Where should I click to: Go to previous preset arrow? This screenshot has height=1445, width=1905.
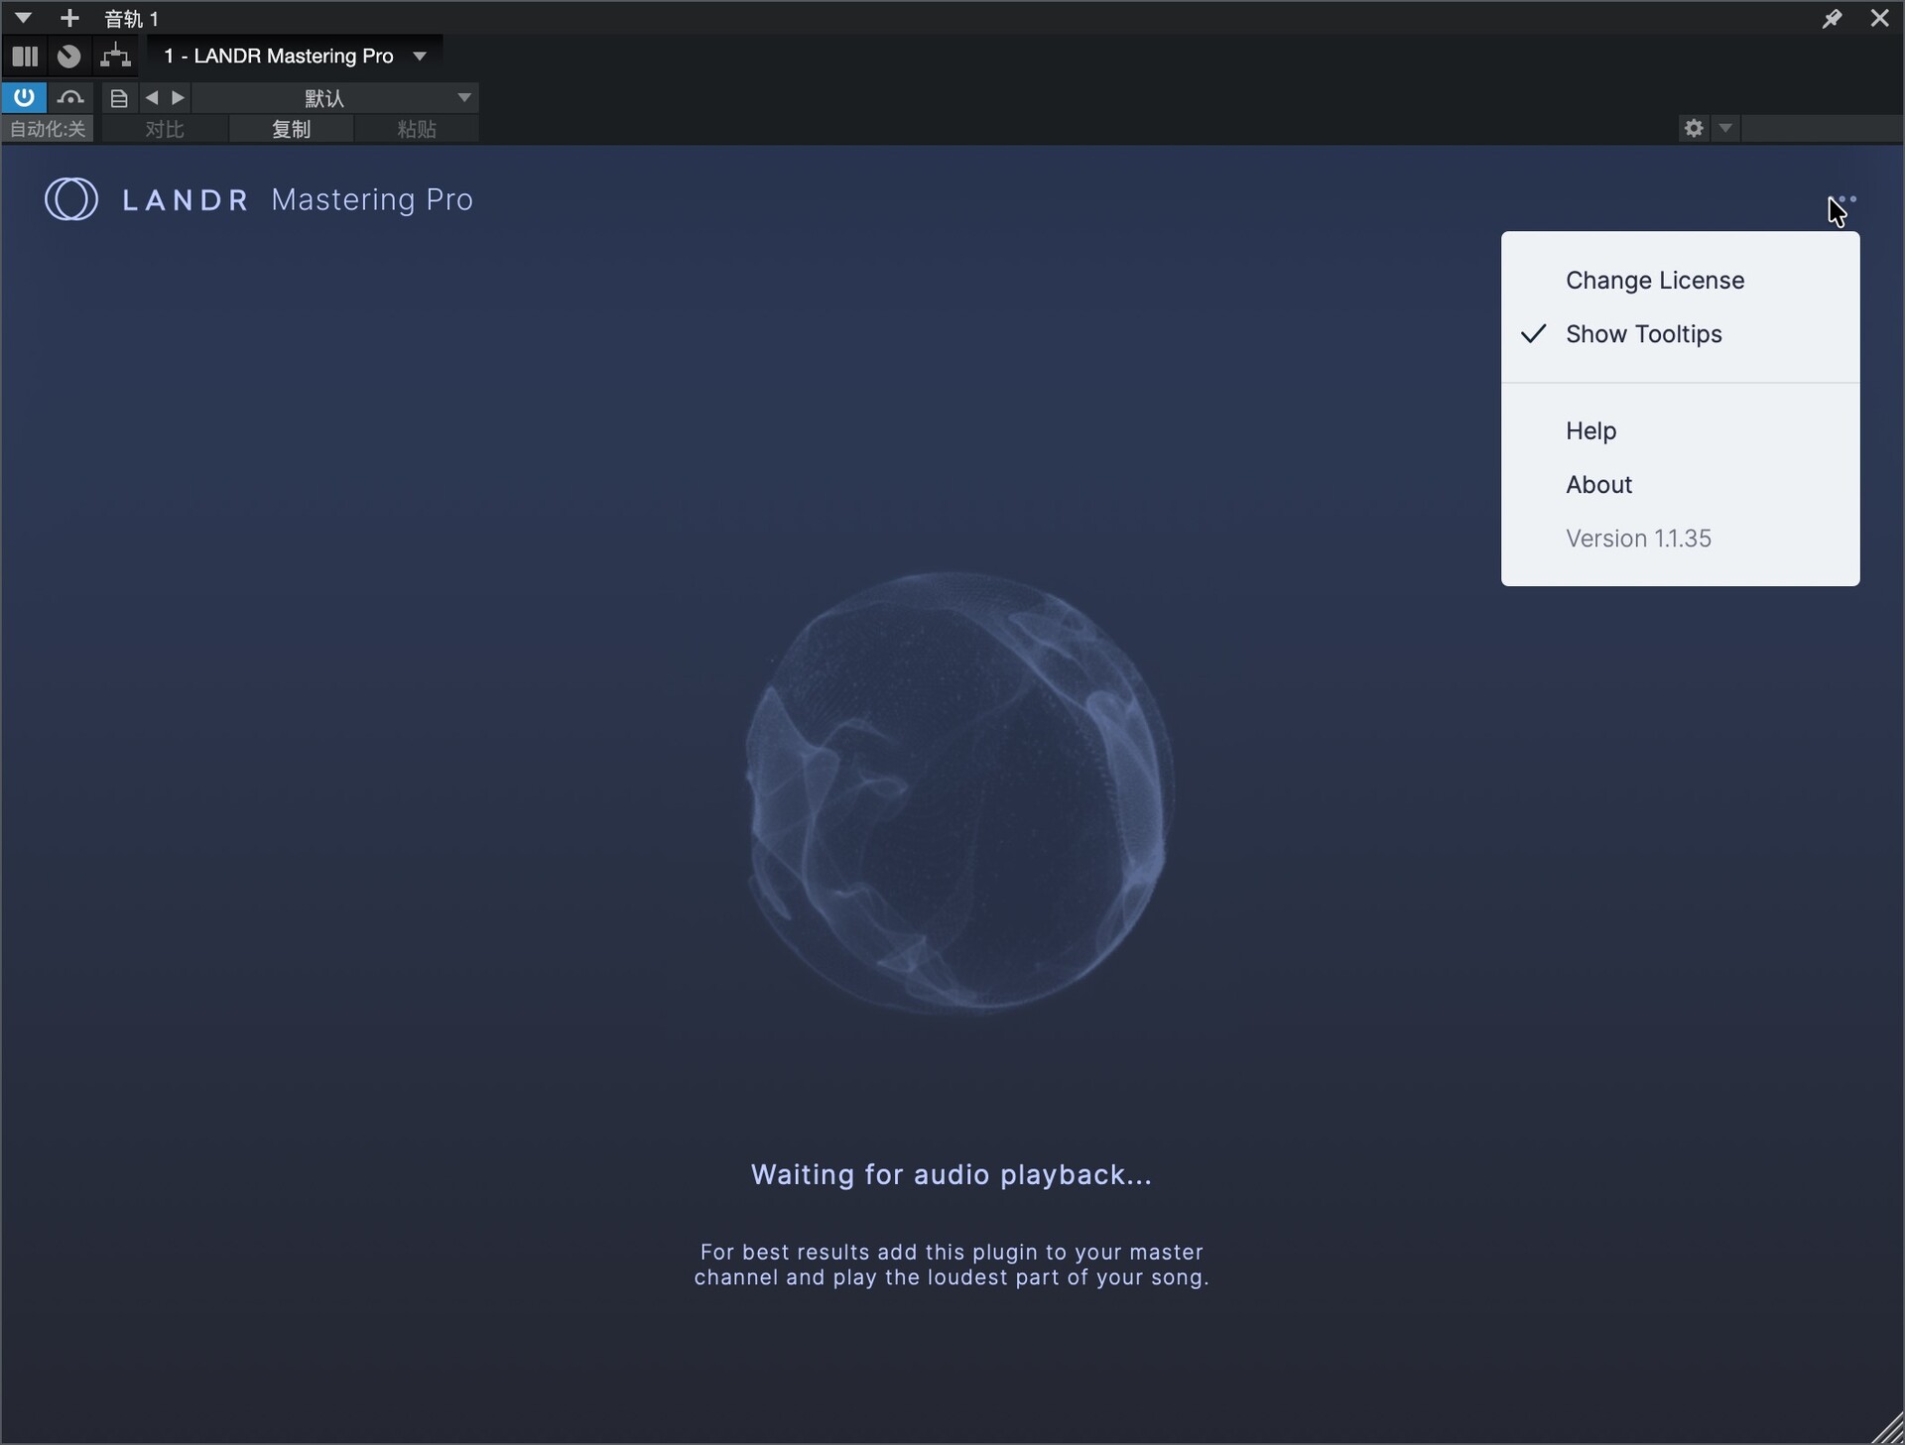pyautogui.click(x=152, y=97)
